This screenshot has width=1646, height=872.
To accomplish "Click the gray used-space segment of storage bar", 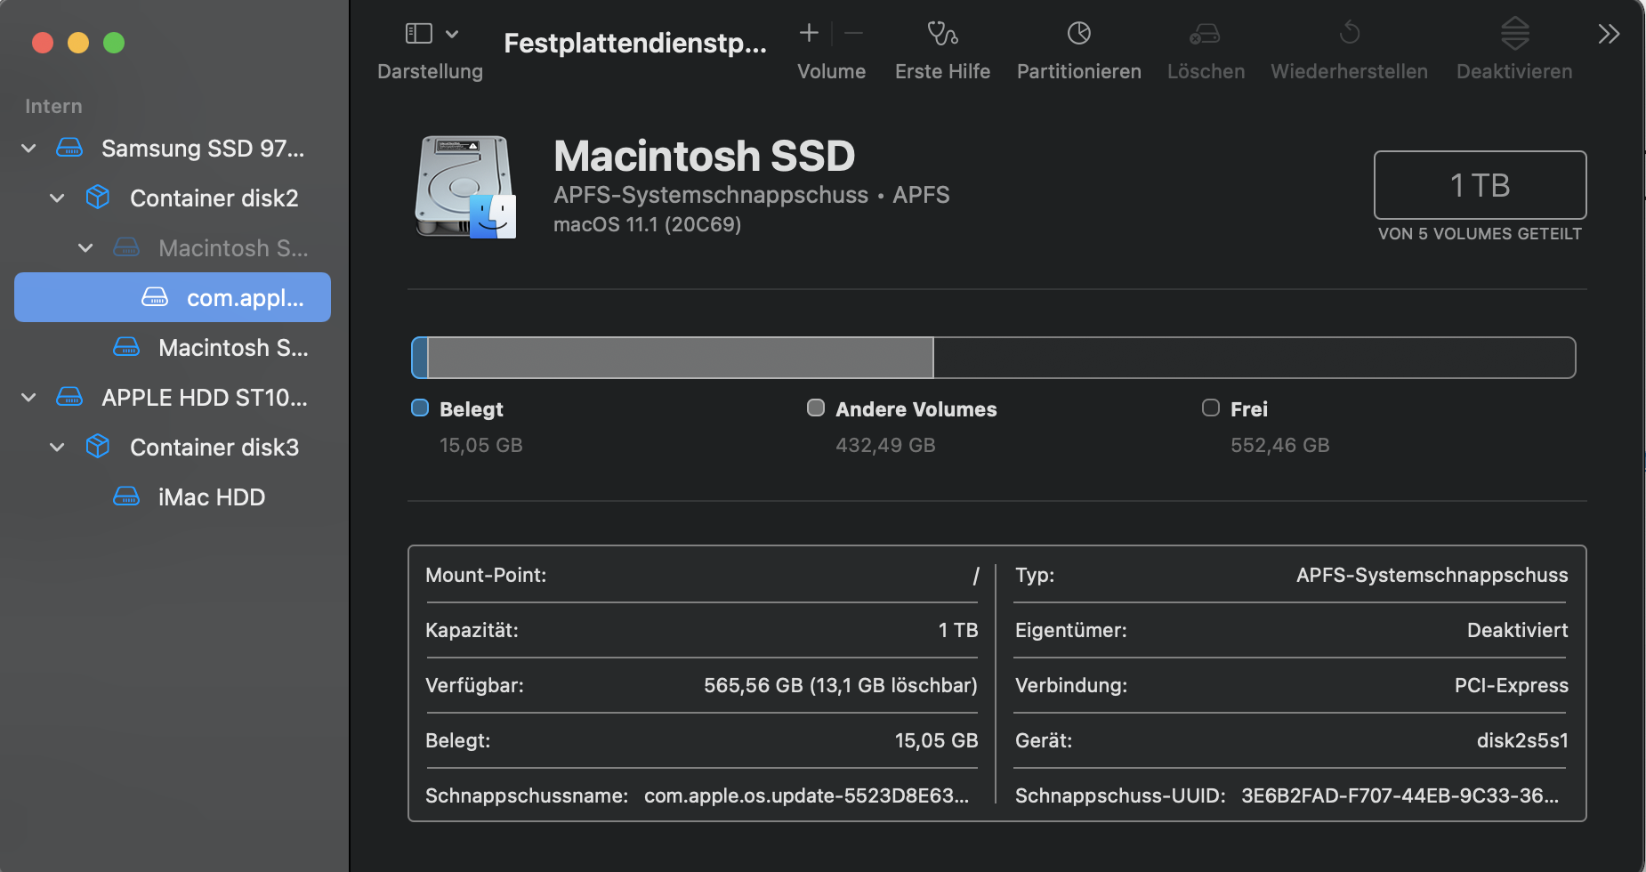I will coord(680,358).
